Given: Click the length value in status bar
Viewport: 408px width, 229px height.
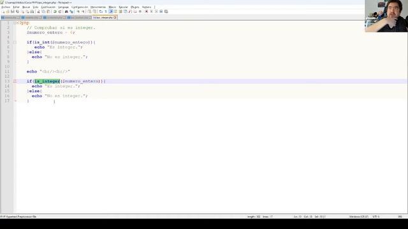Looking at the screenshot, I should tap(254, 216).
